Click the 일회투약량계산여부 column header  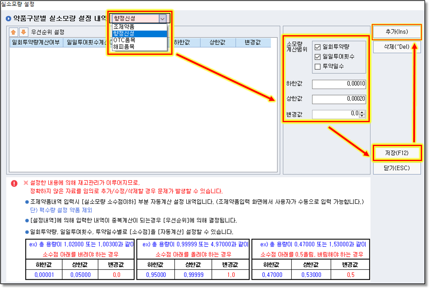click(36, 43)
